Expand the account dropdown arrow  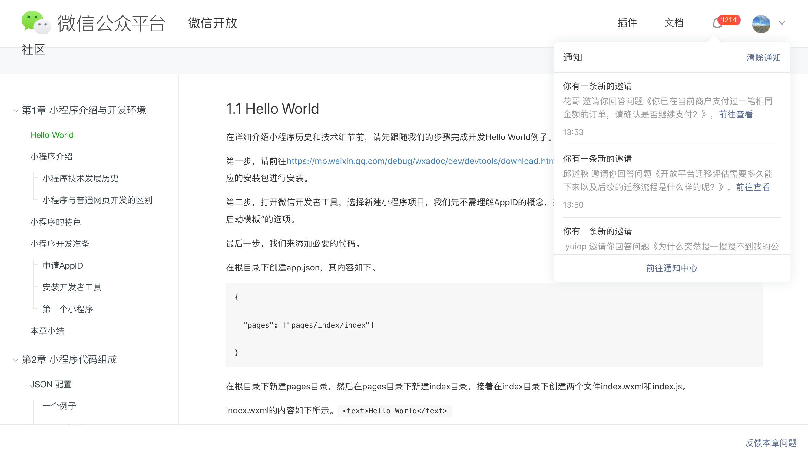point(782,23)
